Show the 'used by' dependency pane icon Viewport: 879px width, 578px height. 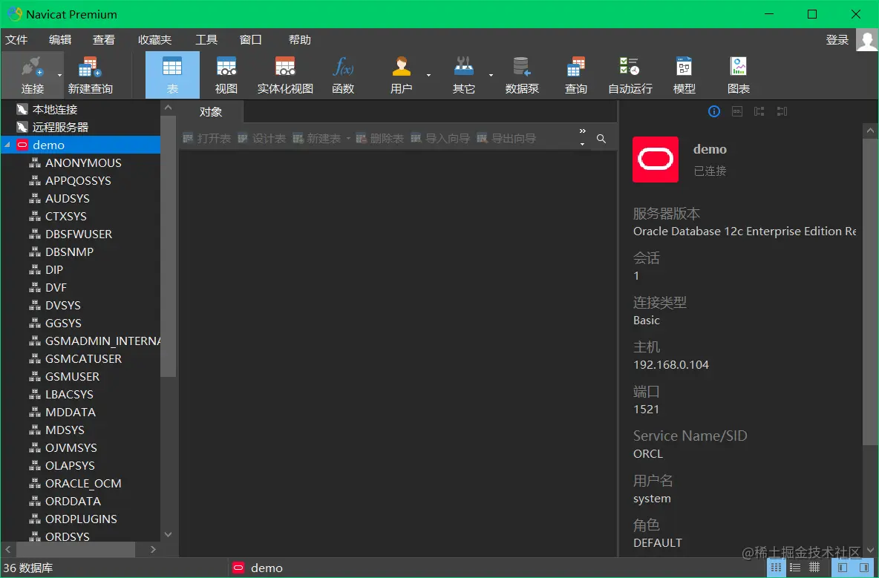(782, 111)
